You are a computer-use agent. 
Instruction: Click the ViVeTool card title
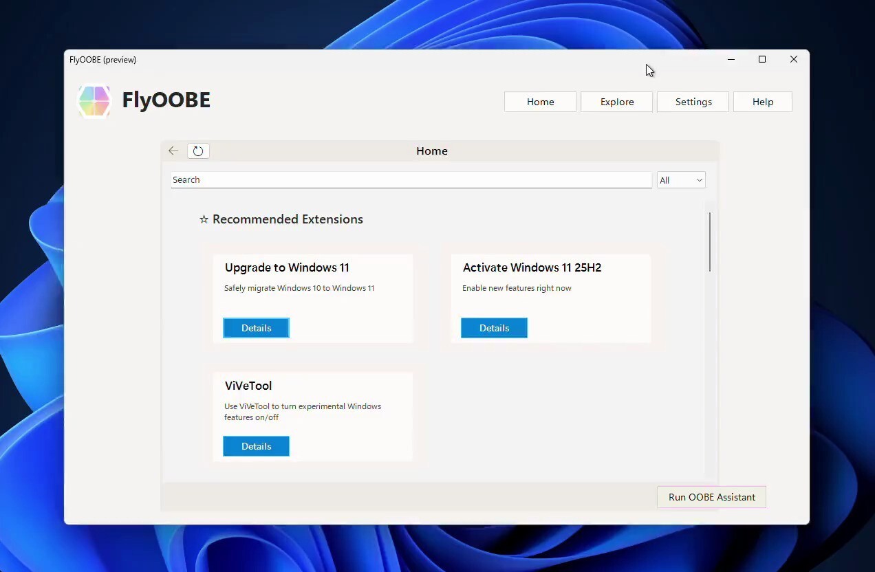click(x=248, y=386)
